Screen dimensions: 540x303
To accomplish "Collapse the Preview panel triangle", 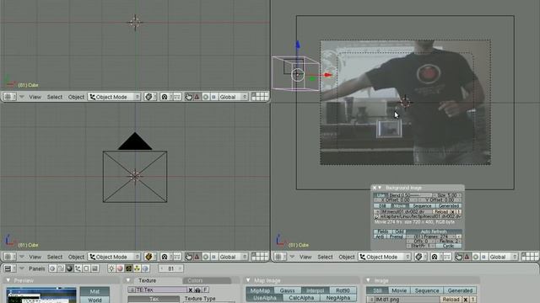I will click(x=8, y=280).
